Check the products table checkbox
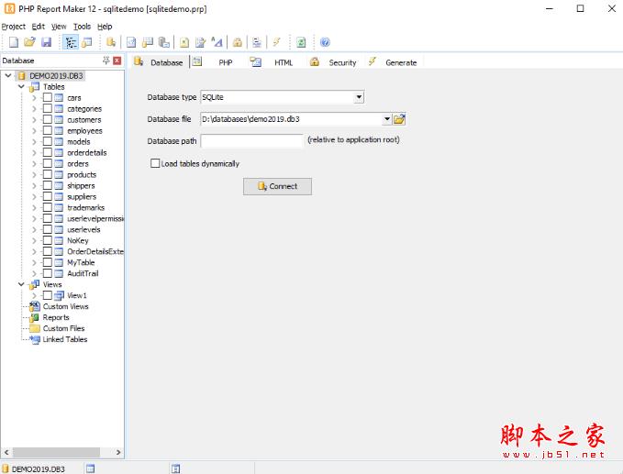This screenshot has width=623, height=474. click(x=48, y=174)
